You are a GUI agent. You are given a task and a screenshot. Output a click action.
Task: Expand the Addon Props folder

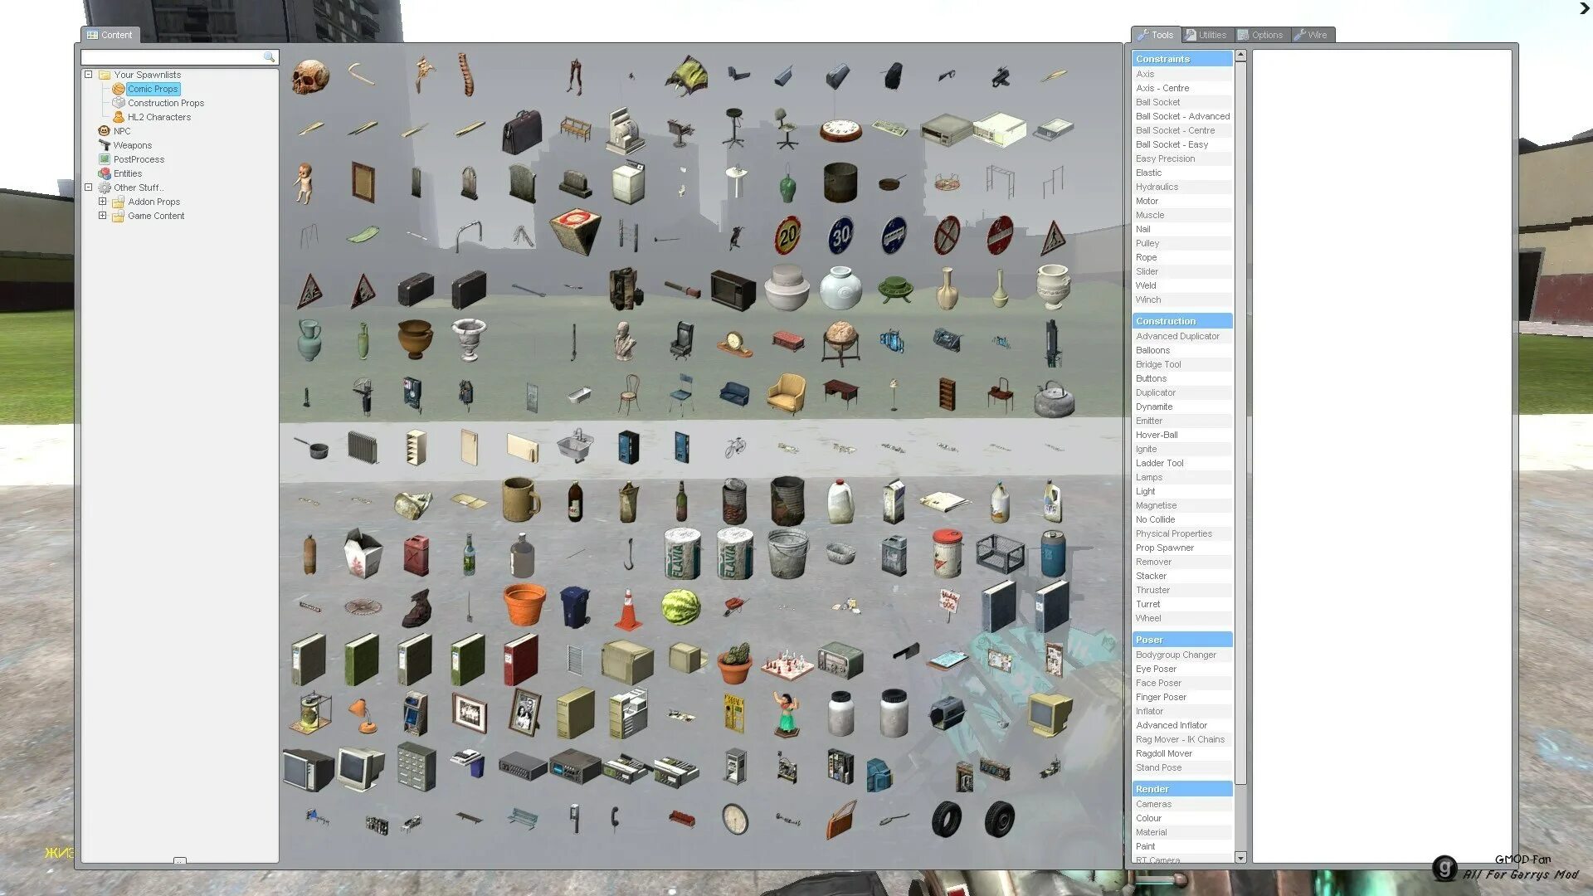102,202
